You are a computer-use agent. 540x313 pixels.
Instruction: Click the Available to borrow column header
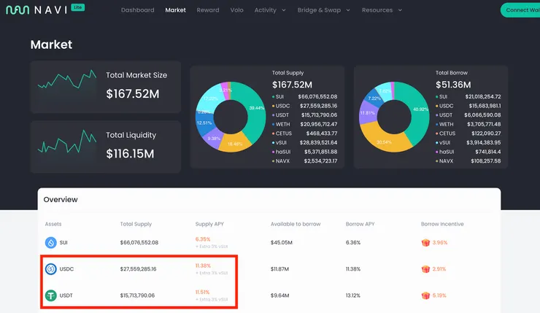point(296,224)
